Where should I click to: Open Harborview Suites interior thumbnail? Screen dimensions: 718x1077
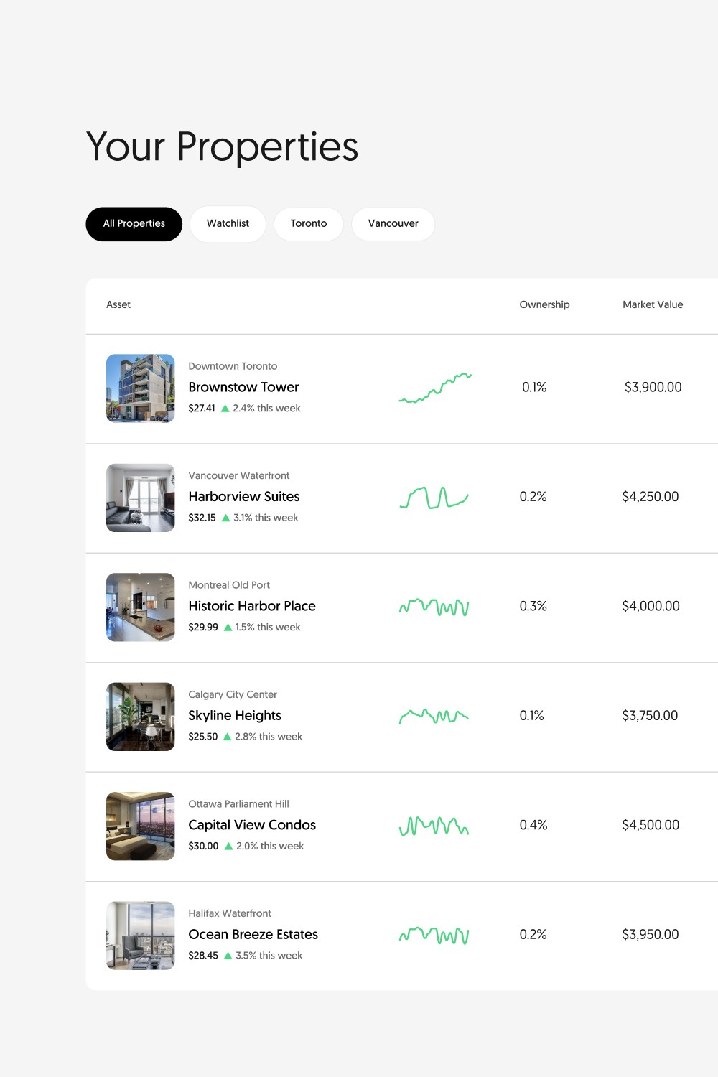click(141, 498)
